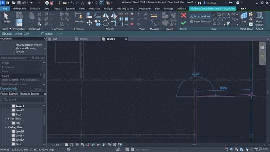Click the Open folder icon in quick access toolbar

click(x=14, y=3)
